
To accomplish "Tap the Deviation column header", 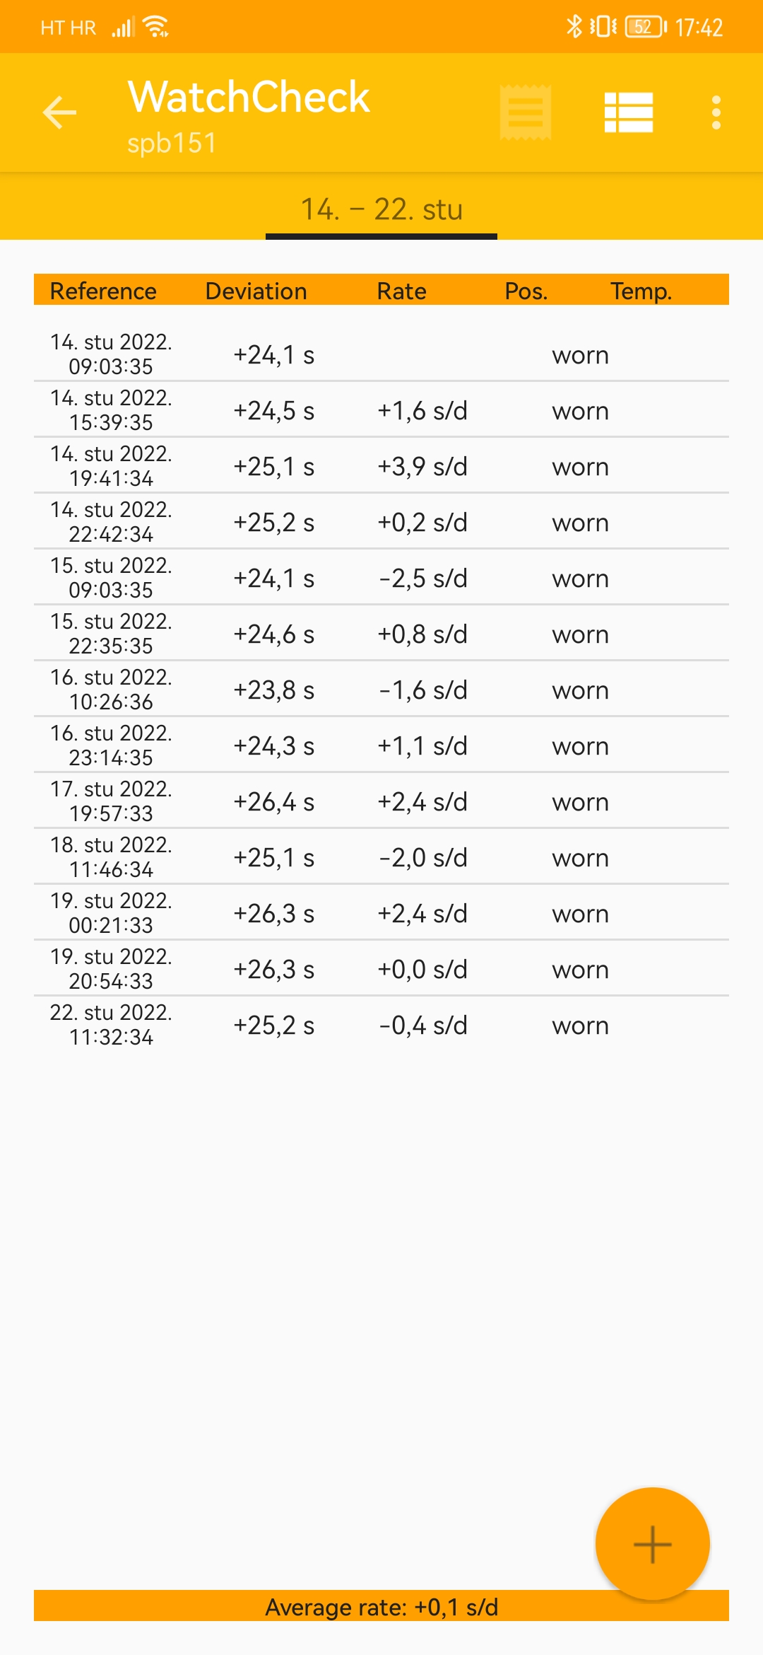I will [256, 291].
